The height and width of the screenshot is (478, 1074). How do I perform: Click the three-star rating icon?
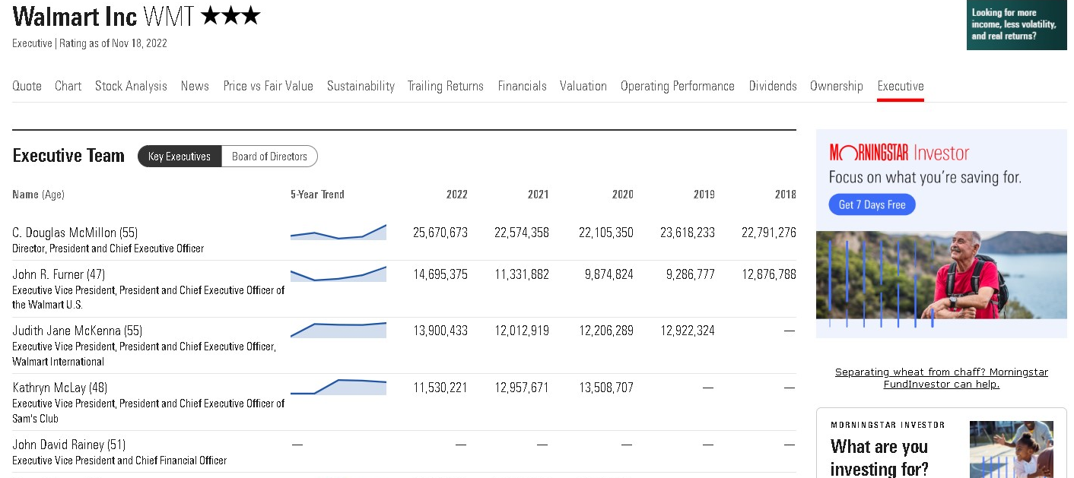(x=231, y=16)
